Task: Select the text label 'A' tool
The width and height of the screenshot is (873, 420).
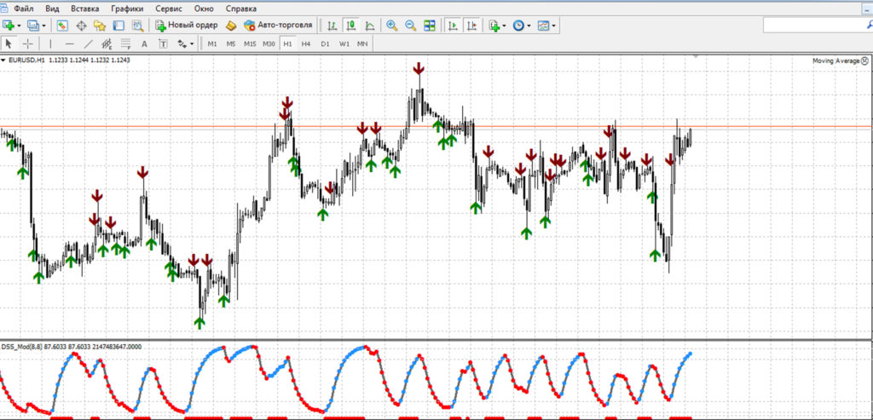Action: coord(144,43)
